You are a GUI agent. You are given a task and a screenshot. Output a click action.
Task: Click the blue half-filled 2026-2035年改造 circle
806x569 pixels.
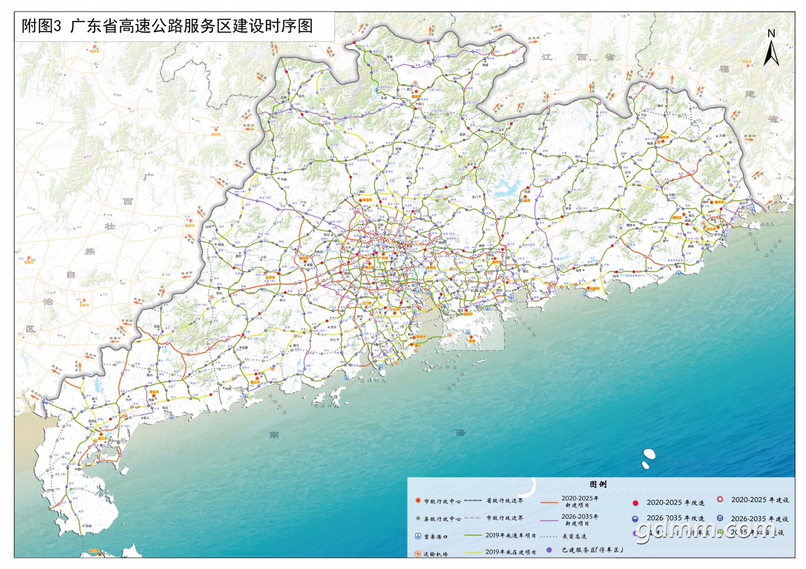point(635,519)
